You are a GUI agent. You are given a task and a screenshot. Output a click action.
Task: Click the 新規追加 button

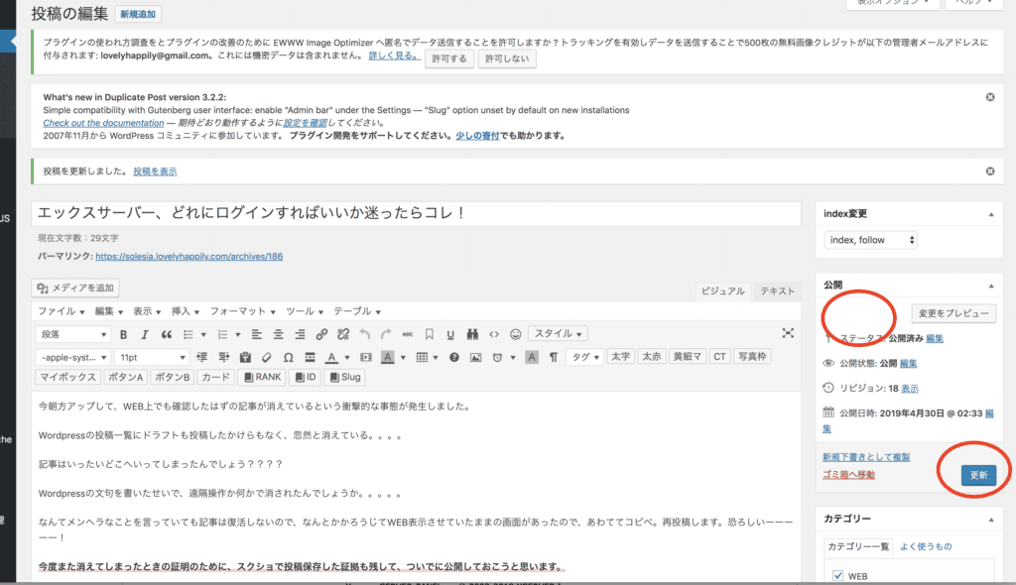[x=138, y=14]
